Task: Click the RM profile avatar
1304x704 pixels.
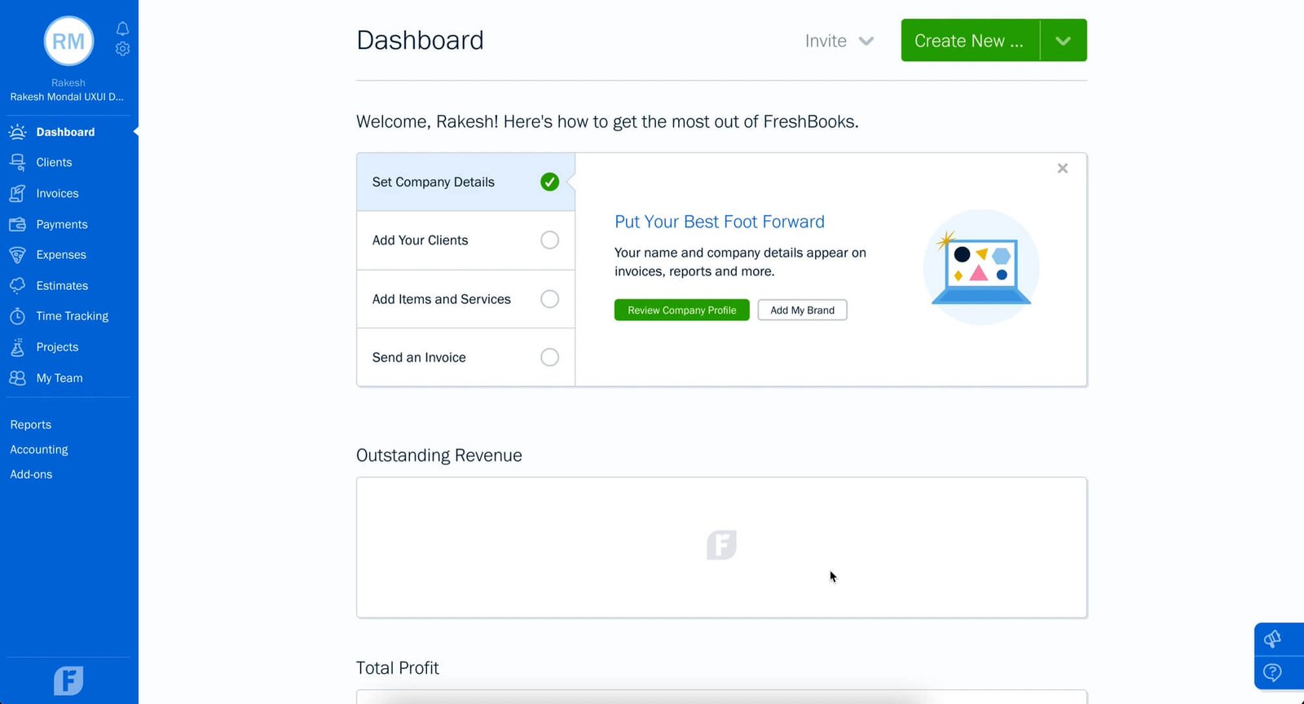Action: 68,41
